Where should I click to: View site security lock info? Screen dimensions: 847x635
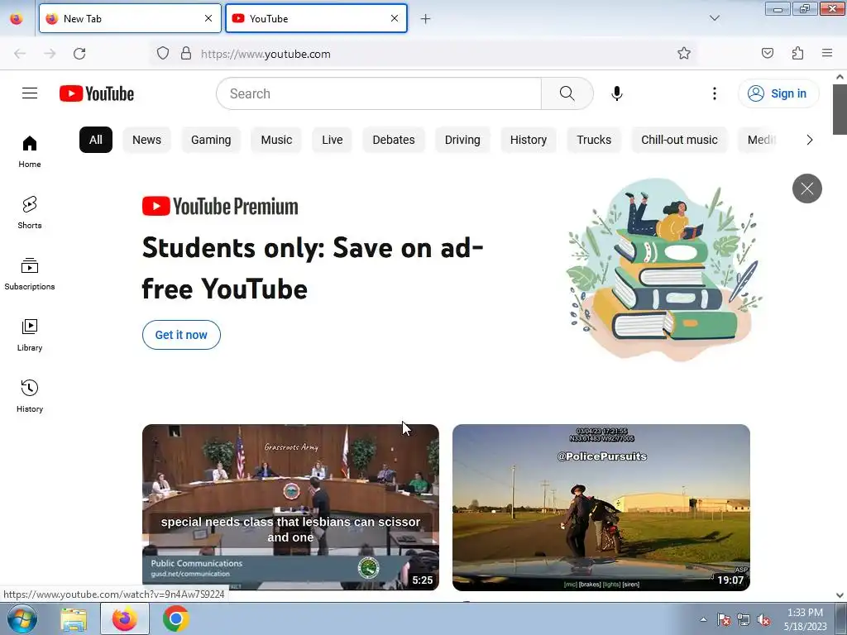pos(186,53)
